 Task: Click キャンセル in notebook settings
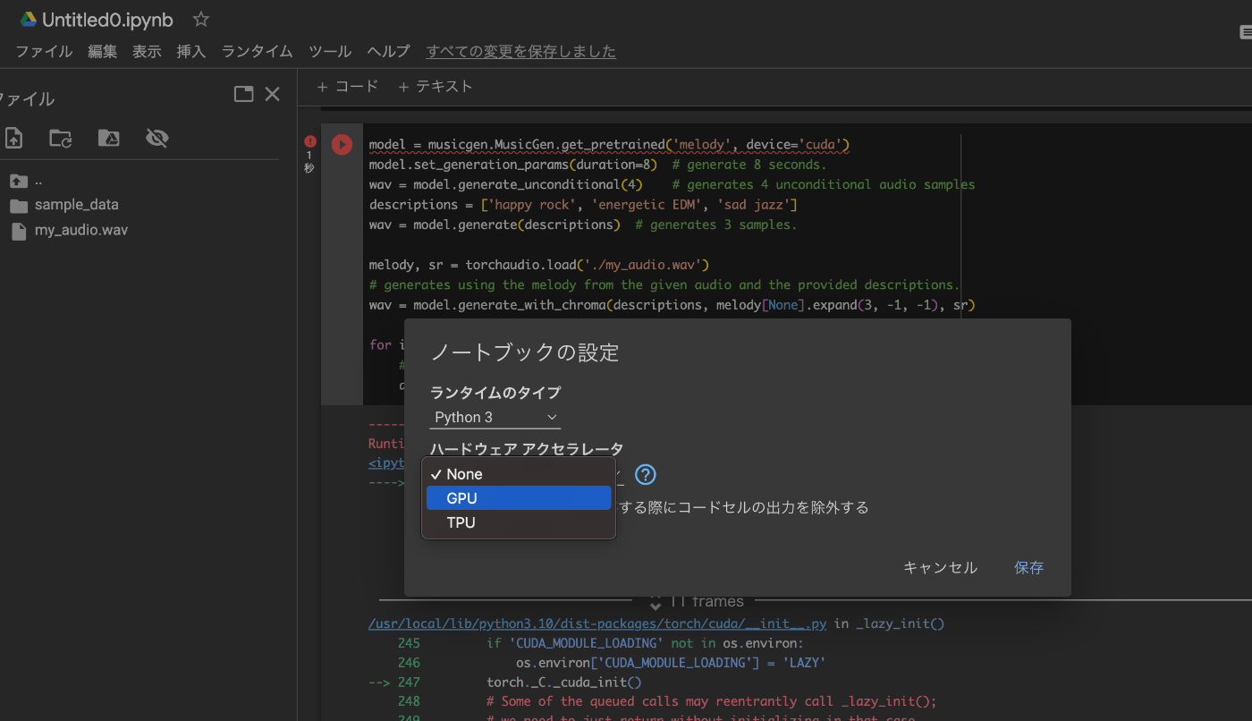click(x=940, y=568)
